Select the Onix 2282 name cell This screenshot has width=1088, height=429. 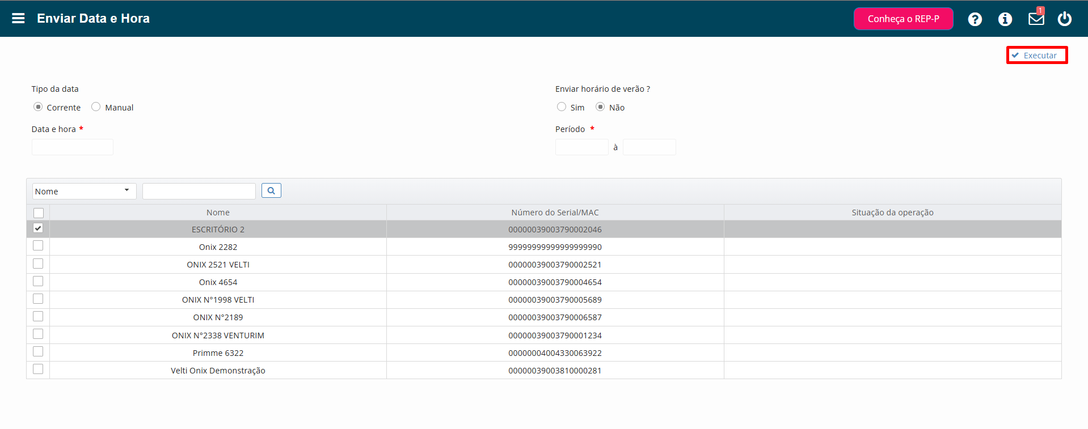click(x=218, y=247)
